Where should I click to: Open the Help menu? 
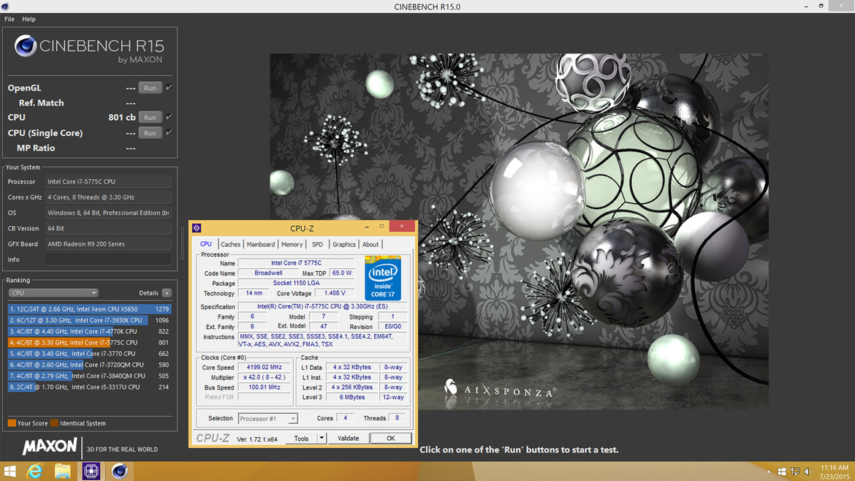[x=29, y=19]
